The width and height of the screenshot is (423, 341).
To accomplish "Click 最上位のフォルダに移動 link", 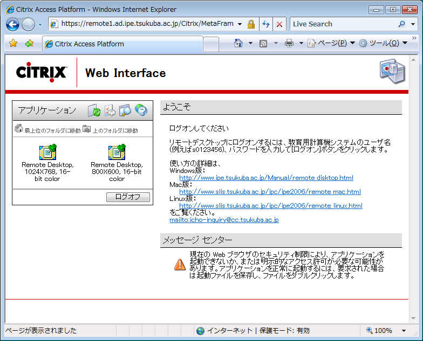I will (53, 130).
